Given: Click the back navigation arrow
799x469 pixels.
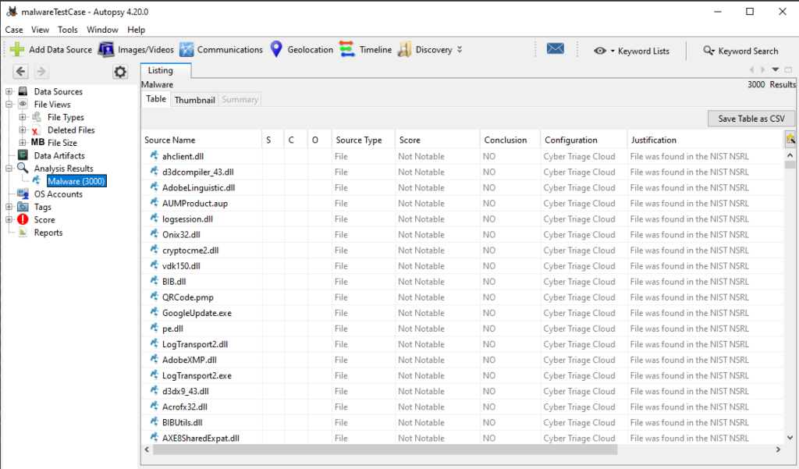Looking at the screenshot, I should [20, 70].
